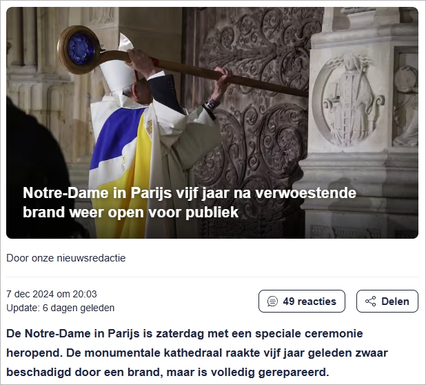Click the 'Update: 6 dagen geleden' text

point(60,308)
